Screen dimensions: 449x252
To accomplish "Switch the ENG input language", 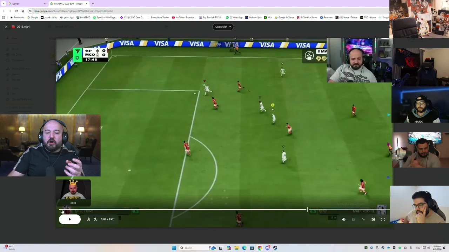I will click(x=417, y=248).
